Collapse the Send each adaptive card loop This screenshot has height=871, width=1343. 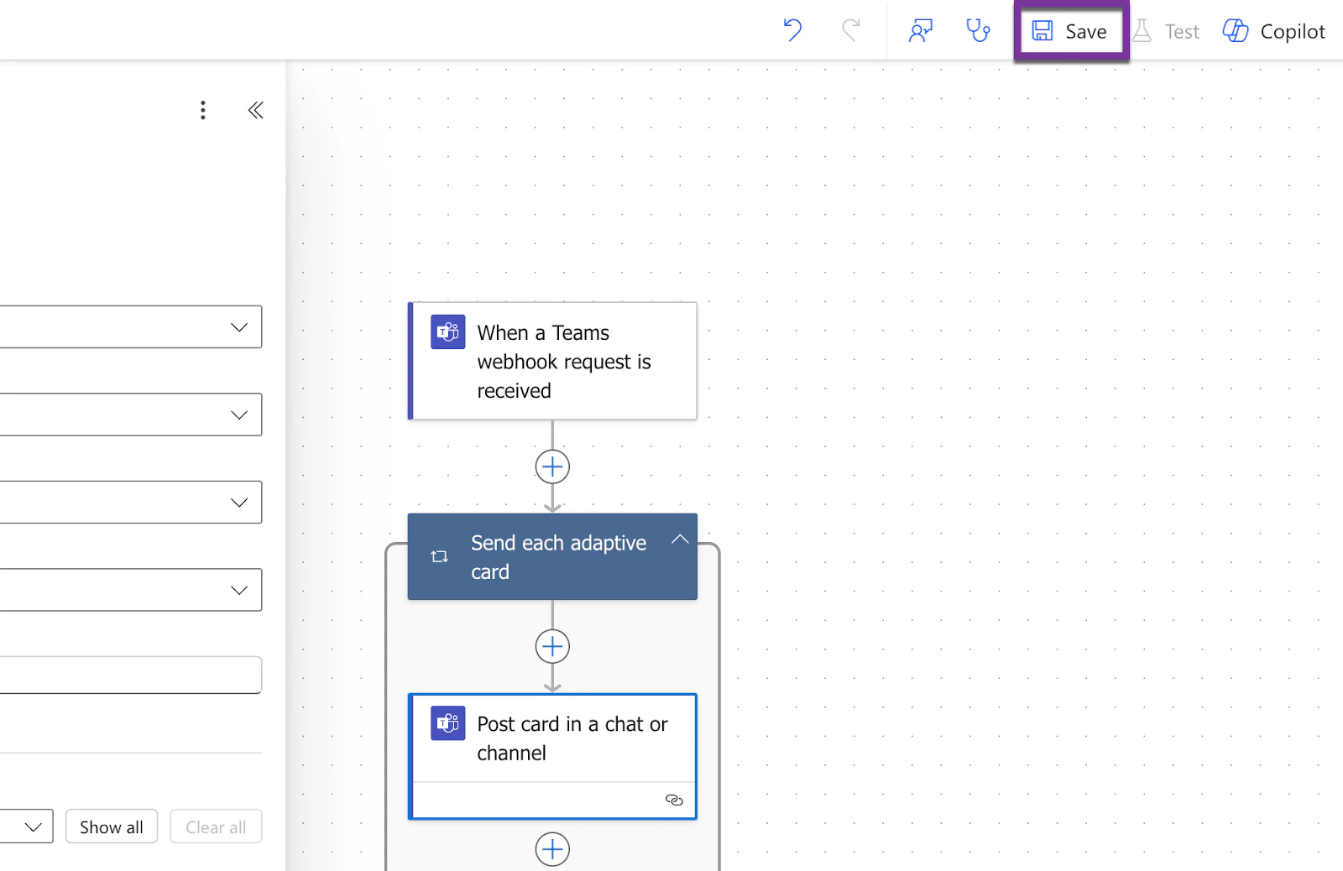pos(680,540)
